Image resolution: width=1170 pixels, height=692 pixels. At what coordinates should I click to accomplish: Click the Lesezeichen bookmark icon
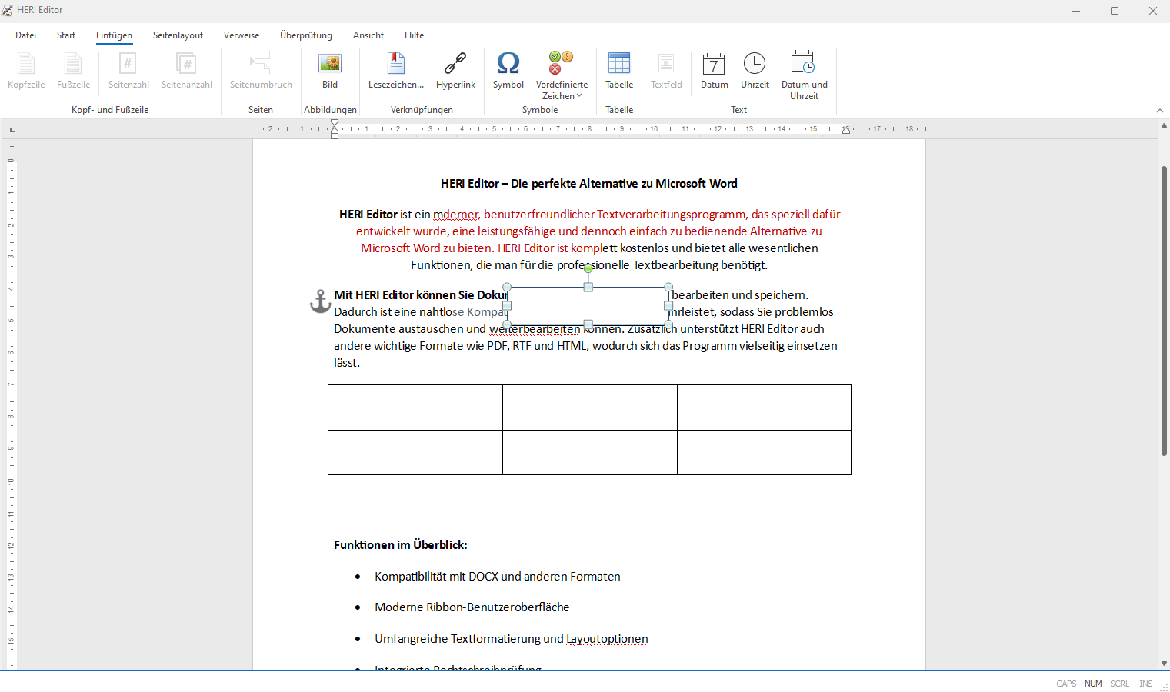395,64
